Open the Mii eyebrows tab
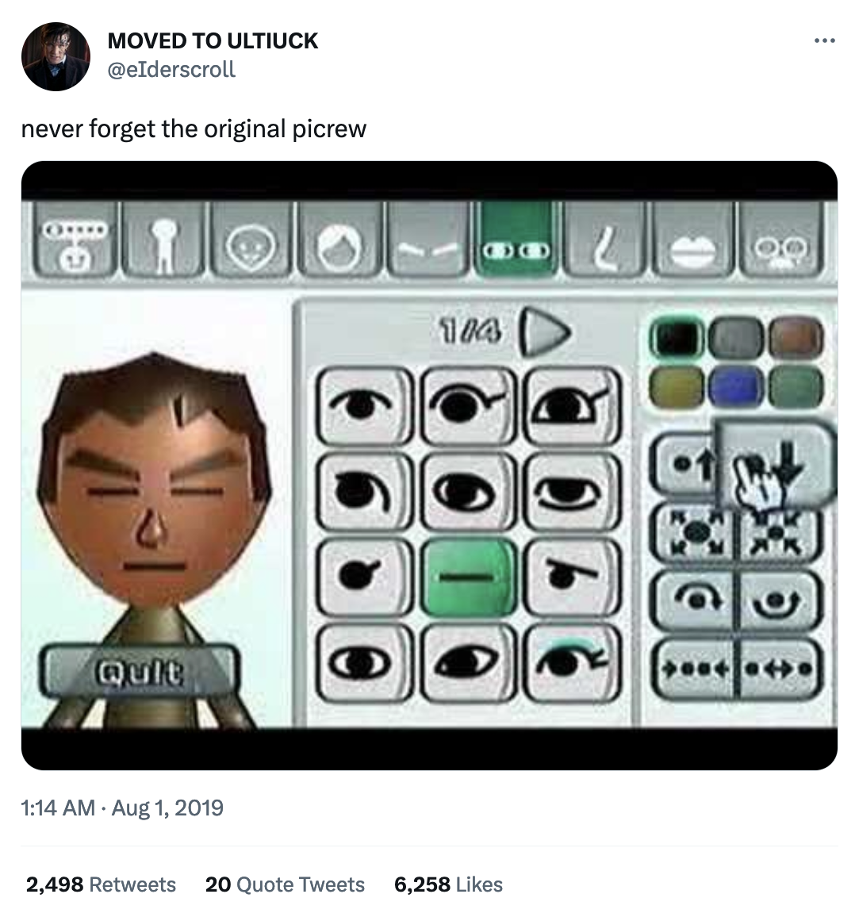The height and width of the screenshot is (917, 855). click(428, 238)
